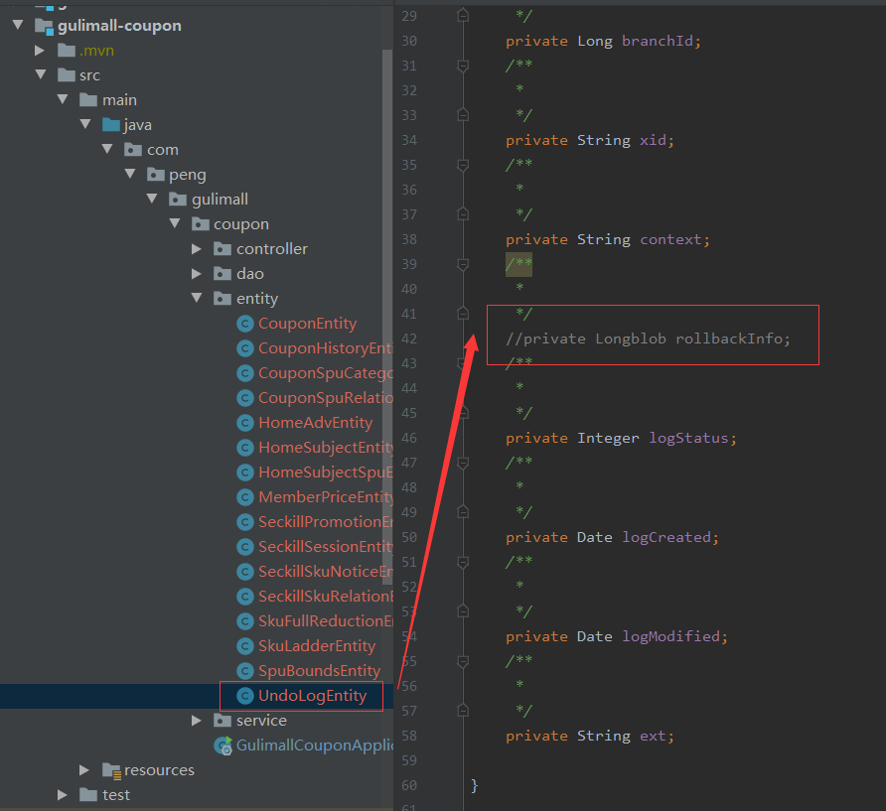Expand the test folder

coord(63,795)
